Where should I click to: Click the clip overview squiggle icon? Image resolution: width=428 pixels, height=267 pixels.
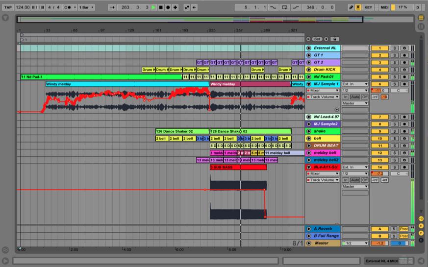tap(5, 249)
